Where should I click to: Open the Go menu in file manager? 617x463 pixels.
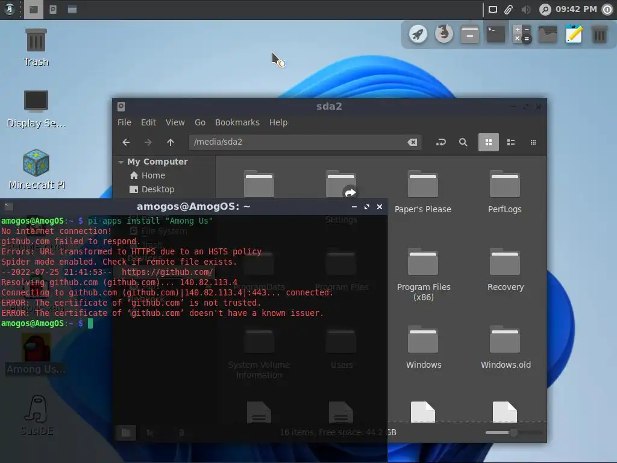200,122
